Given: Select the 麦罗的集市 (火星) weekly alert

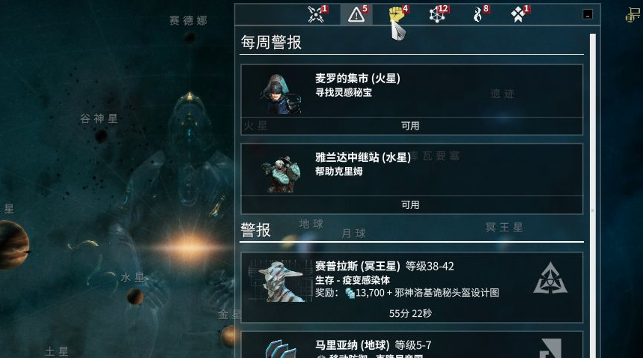Looking at the screenshot, I should point(412,100).
